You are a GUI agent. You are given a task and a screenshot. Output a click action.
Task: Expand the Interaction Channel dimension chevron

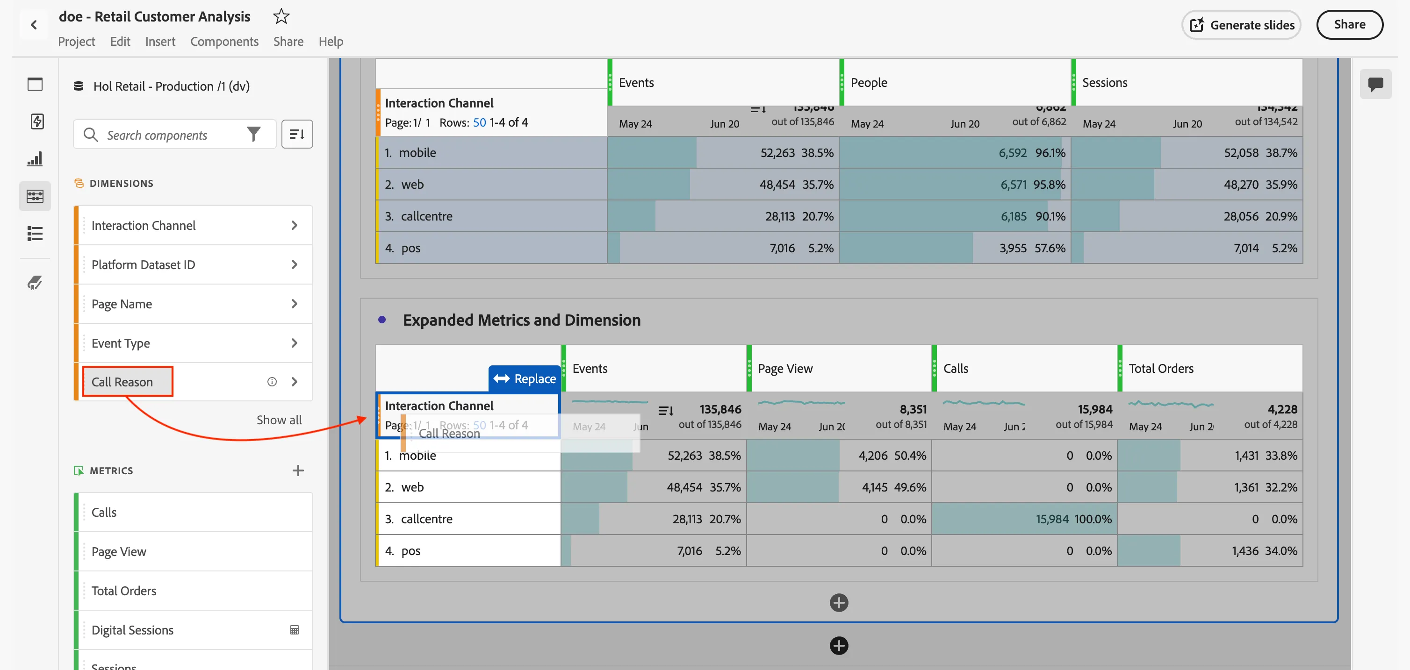(295, 225)
